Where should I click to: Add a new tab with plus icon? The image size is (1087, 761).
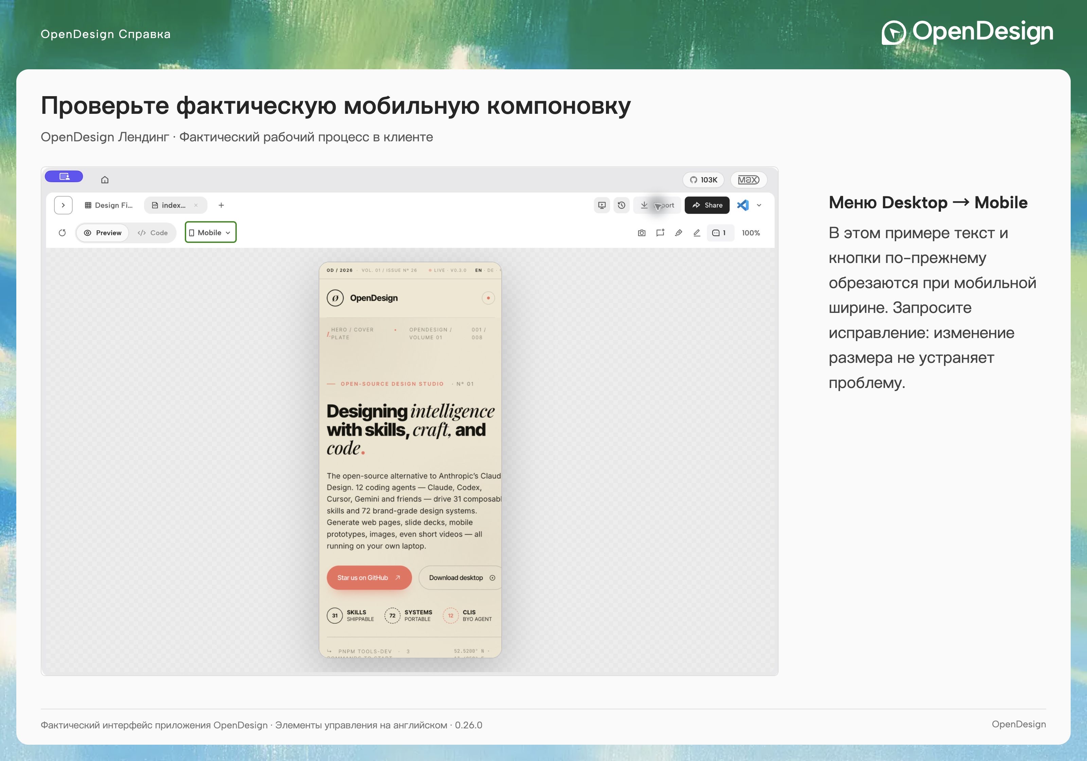coord(221,205)
